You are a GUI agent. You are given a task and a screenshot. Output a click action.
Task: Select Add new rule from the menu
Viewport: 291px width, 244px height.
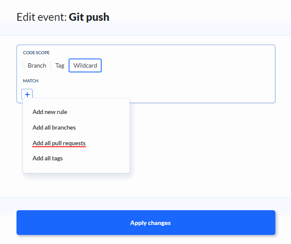[50, 112]
